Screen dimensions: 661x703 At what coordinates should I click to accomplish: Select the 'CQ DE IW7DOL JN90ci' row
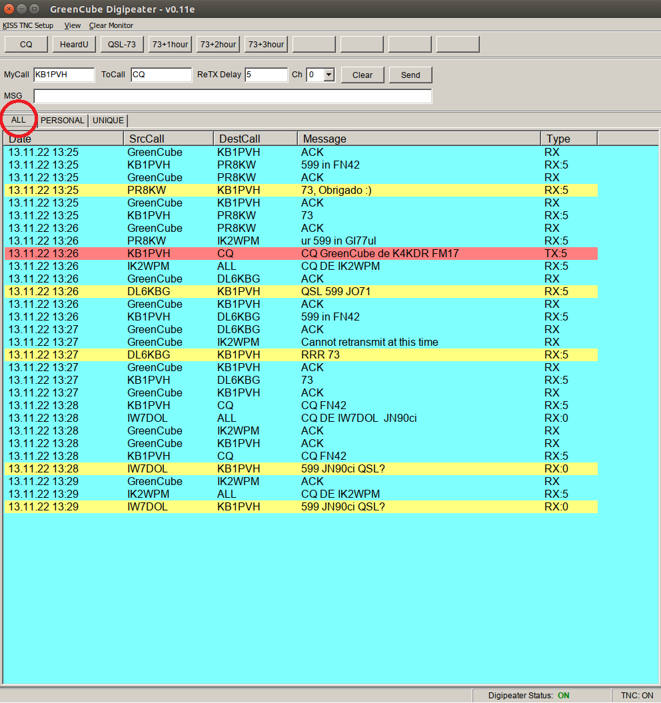tap(301, 418)
